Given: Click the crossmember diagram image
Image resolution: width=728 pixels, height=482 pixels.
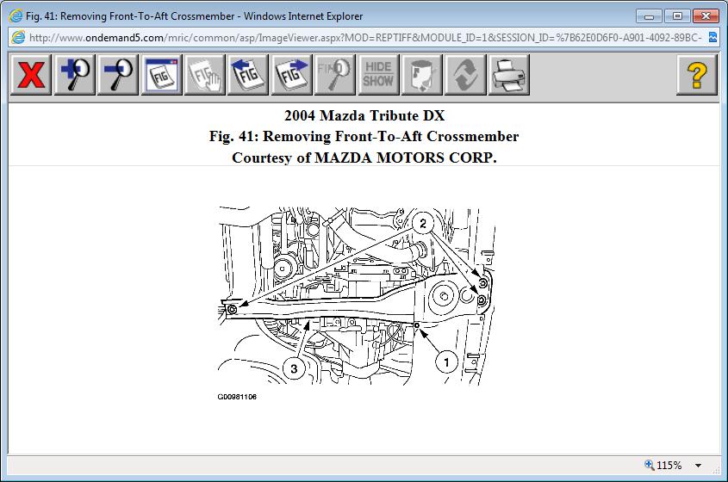Looking at the screenshot, I should pos(356,296).
